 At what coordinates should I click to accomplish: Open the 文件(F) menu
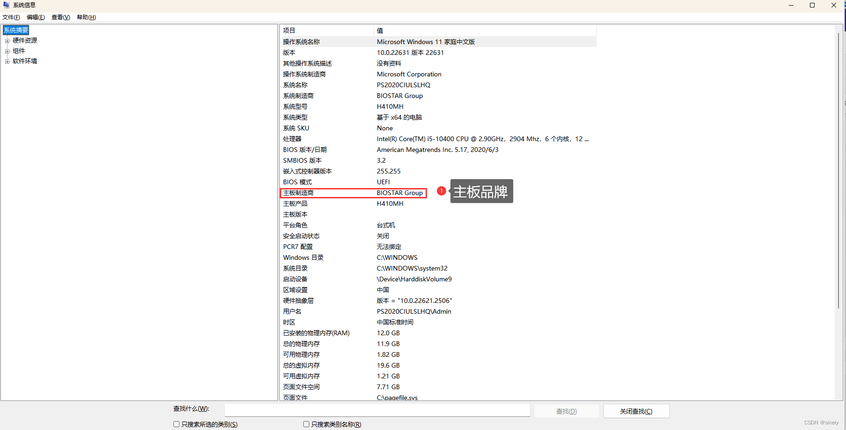11,17
